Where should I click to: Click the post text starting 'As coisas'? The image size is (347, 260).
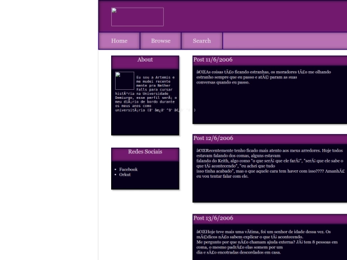tap(263, 77)
